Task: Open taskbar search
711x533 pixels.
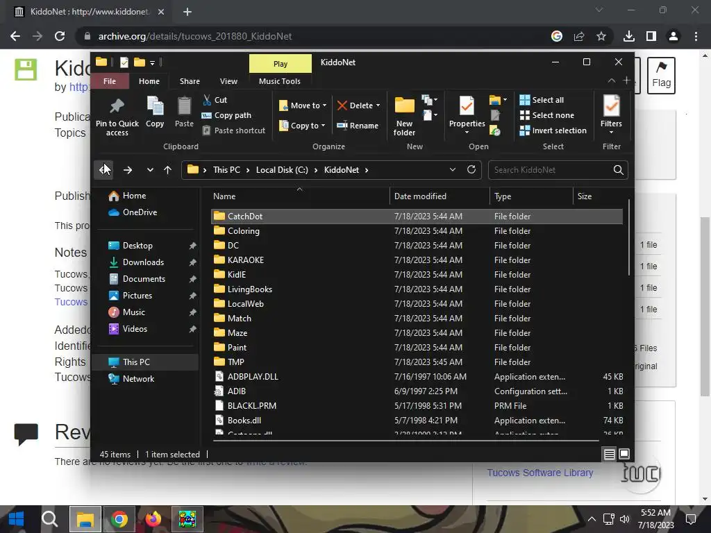Action: (x=49, y=519)
